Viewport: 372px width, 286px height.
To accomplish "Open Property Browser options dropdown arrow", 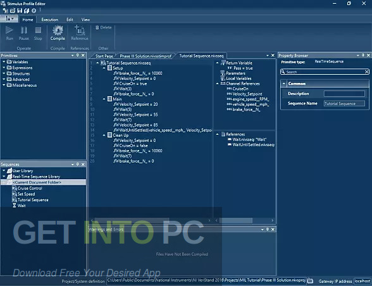I will [358, 55].
